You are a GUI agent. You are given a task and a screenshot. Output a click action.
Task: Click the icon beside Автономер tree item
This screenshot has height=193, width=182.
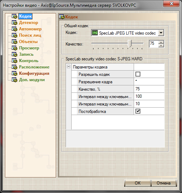(14, 29)
